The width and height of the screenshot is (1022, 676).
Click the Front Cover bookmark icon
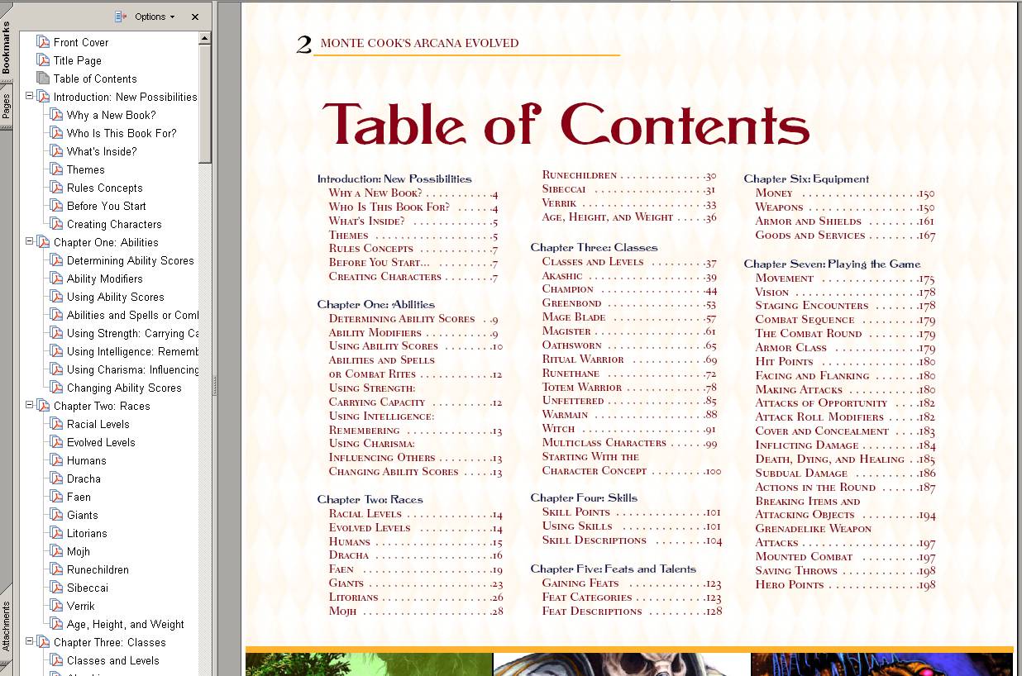coord(43,42)
